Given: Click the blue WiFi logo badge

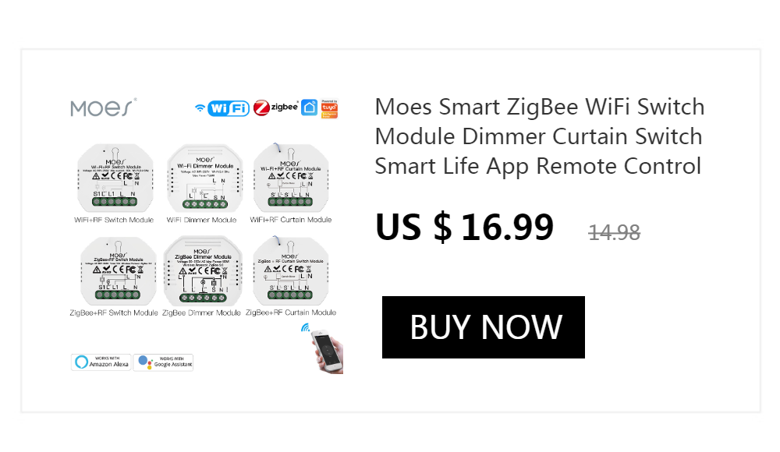Looking at the screenshot, I should pyautogui.click(x=222, y=108).
